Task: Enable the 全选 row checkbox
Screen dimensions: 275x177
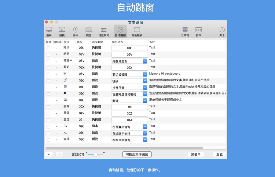Action: (48, 120)
